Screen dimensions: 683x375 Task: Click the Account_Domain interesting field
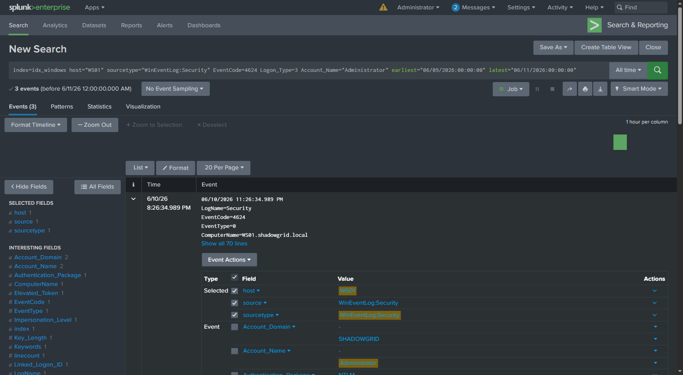(38, 258)
